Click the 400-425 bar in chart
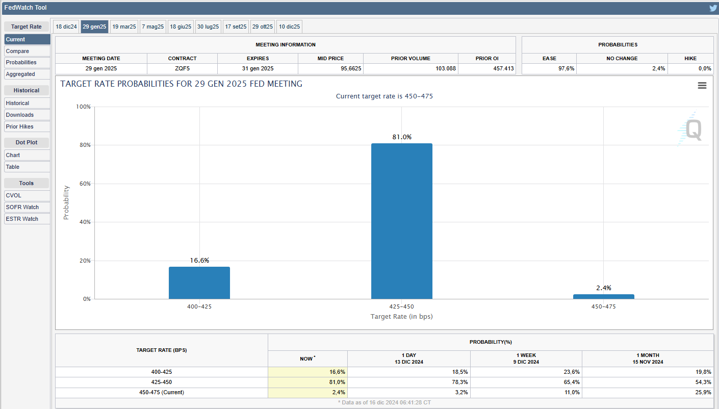The image size is (719, 409). click(x=199, y=283)
